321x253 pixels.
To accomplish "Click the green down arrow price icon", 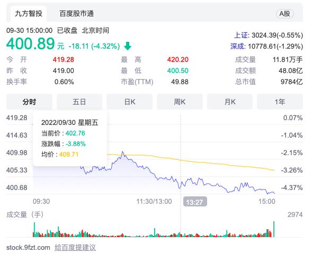I will pos(128,46).
